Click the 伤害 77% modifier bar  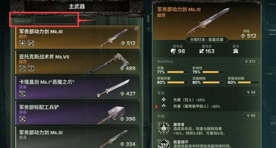click(x=178, y=72)
